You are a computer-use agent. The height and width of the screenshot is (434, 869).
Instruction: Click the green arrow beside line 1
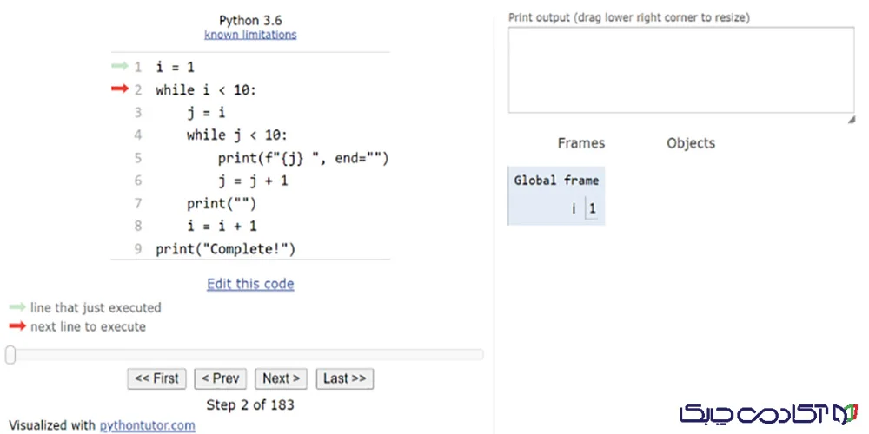[x=119, y=67]
